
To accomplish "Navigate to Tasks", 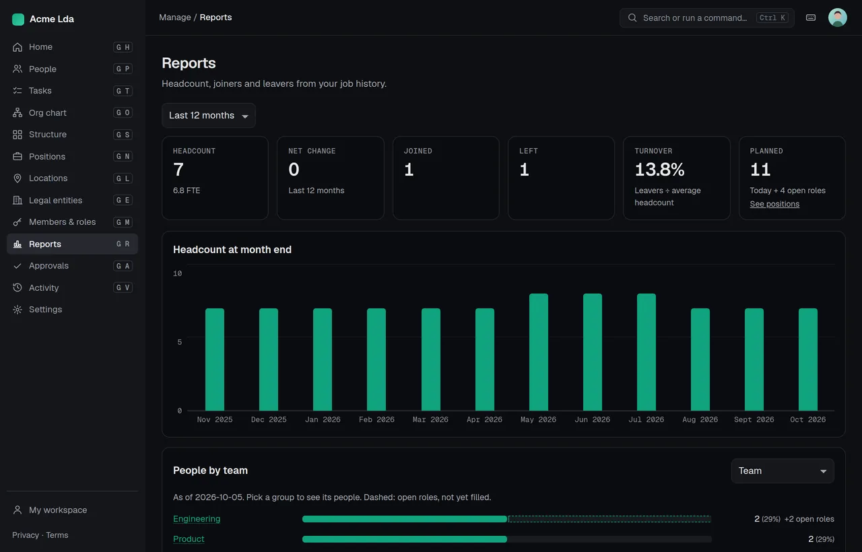I will pyautogui.click(x=72, y=91).
